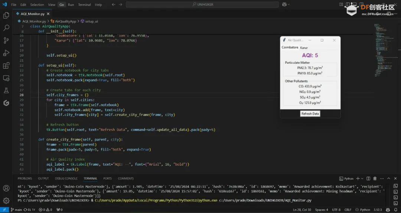Viewport: 401px width, 213px height.
Task: Click the remote window indicator in status bar
Action: [4, 210]
